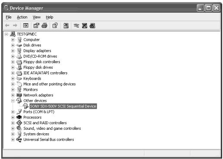The image size is (223, 159).
Task: Click the Sound controllers speaker icon
Action: tap(19, 128)
